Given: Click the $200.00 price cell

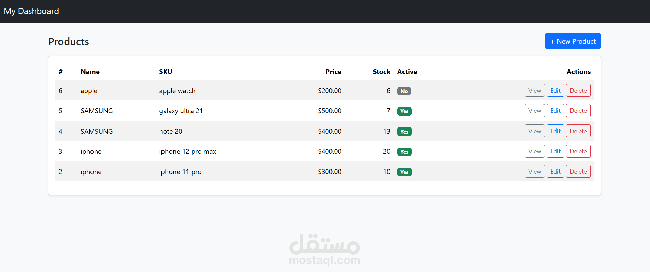Looking at the screenshot, I should tap(329, 91).
